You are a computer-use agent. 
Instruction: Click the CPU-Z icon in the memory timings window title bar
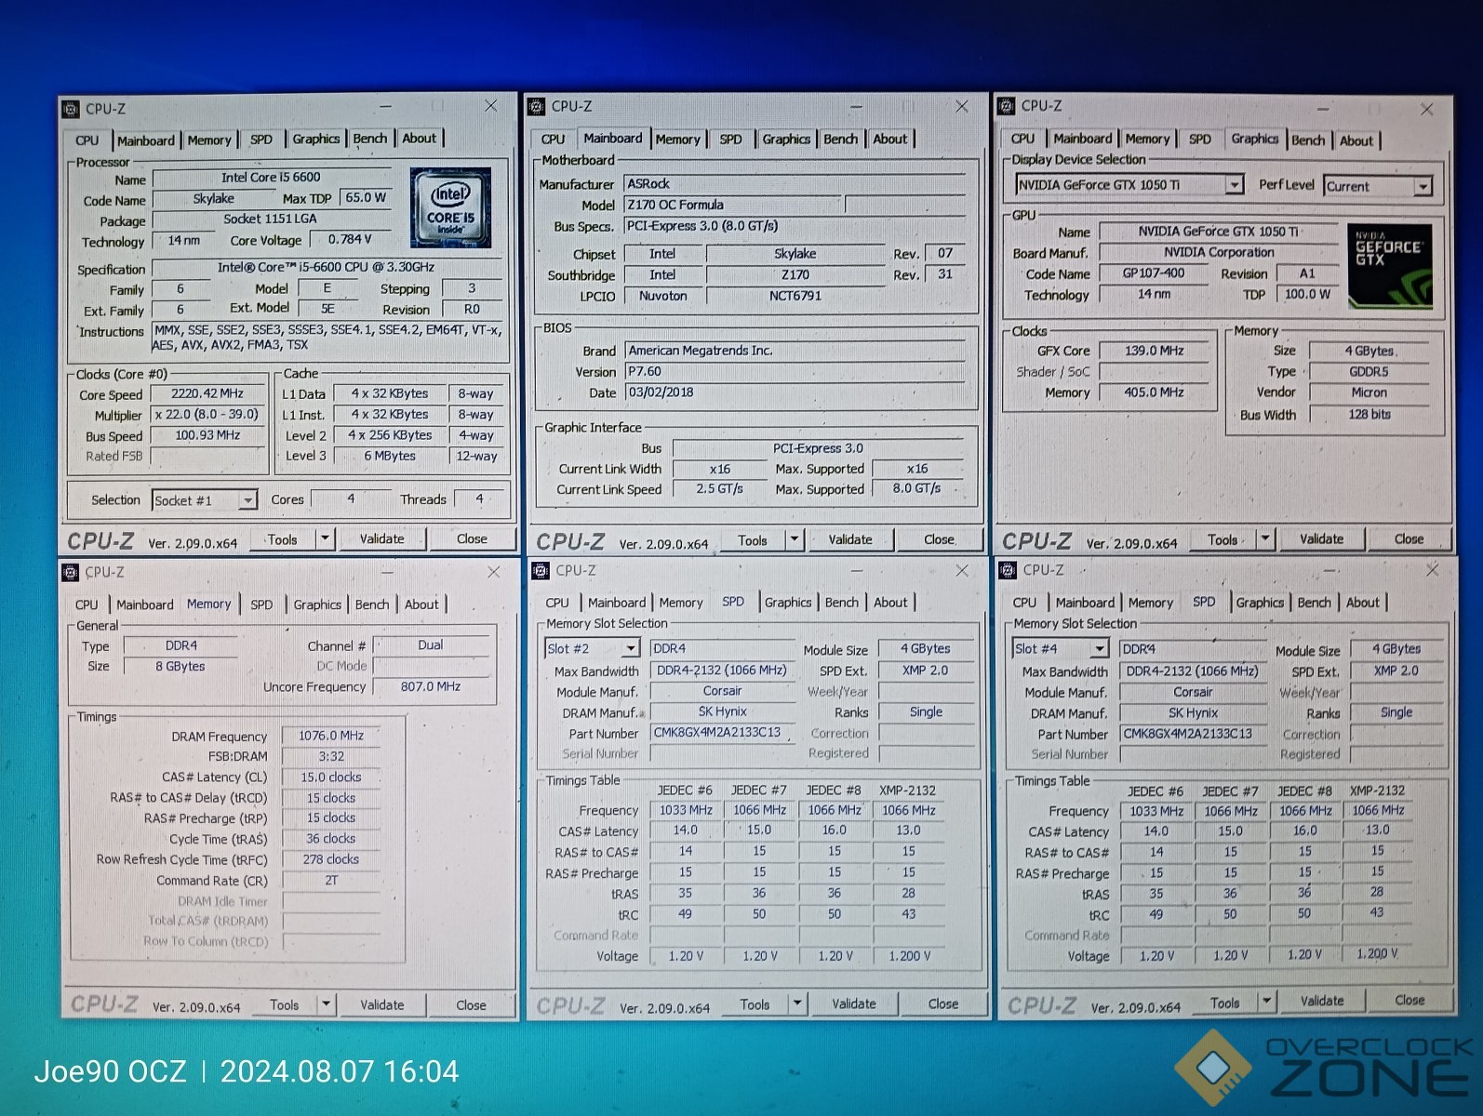71,572
